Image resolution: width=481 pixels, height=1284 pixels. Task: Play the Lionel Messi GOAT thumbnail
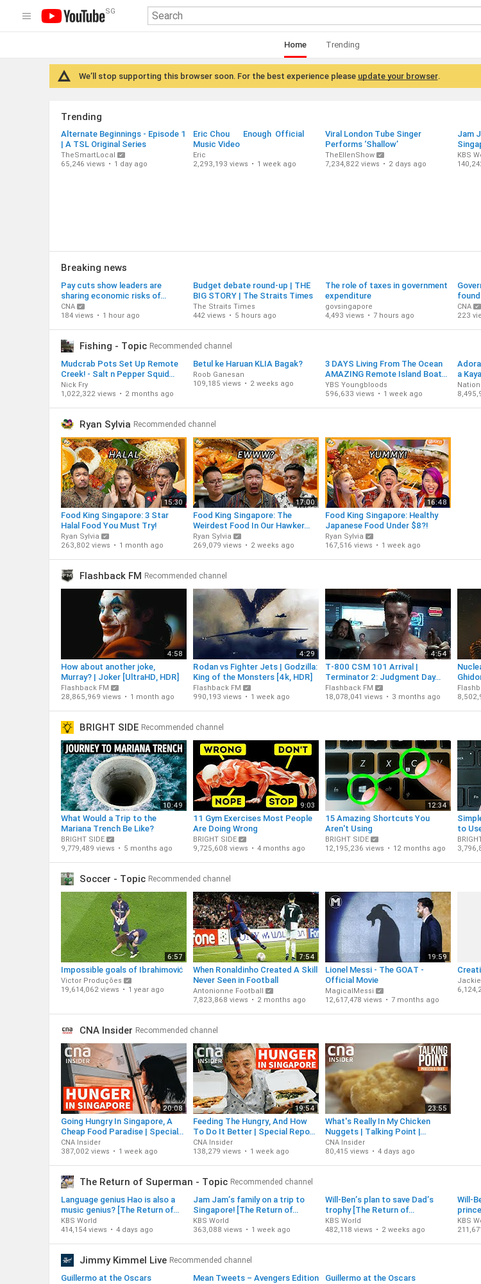(x=388, y=927)
